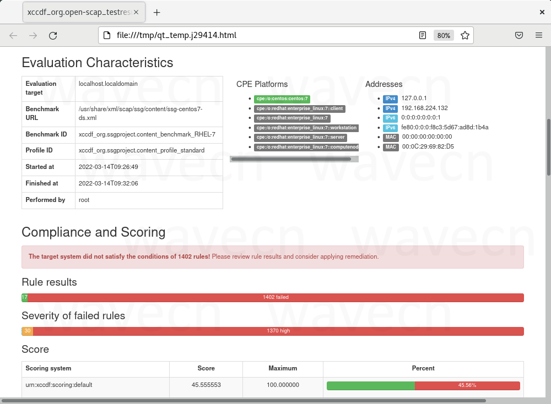Click the orange 30 severity bar segment
Image resolution: width=551 pixels, height=404 pixels.
tap(28, 331)
